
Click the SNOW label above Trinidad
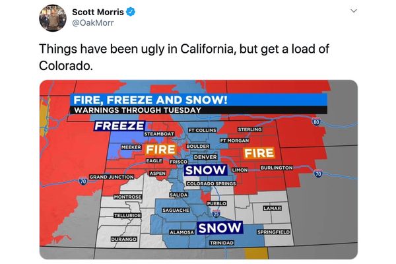click(x=220, y=228)
